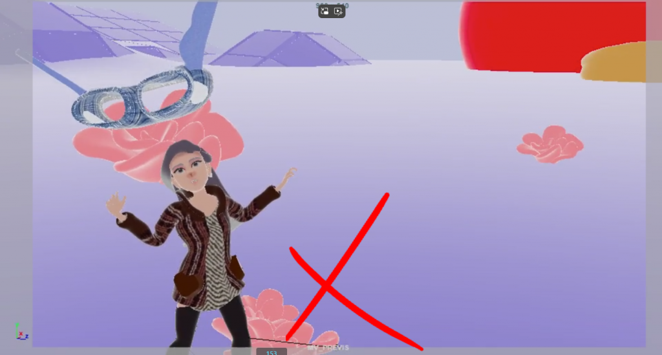Select the character's plaid jacket
Viewport: 662px width, 355px height.
pos(189,259)
